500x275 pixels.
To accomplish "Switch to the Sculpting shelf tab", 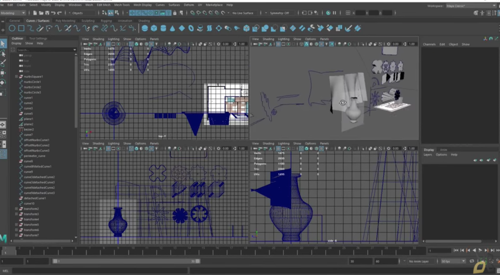I will point(88,21).
